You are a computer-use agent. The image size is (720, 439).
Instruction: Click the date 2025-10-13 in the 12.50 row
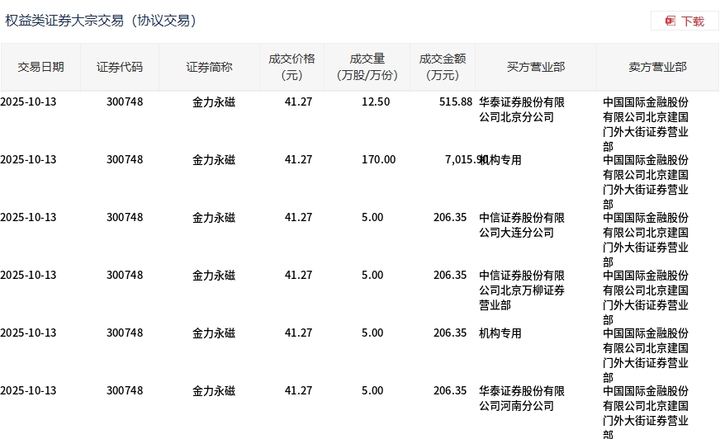click(x=28, y=101)
